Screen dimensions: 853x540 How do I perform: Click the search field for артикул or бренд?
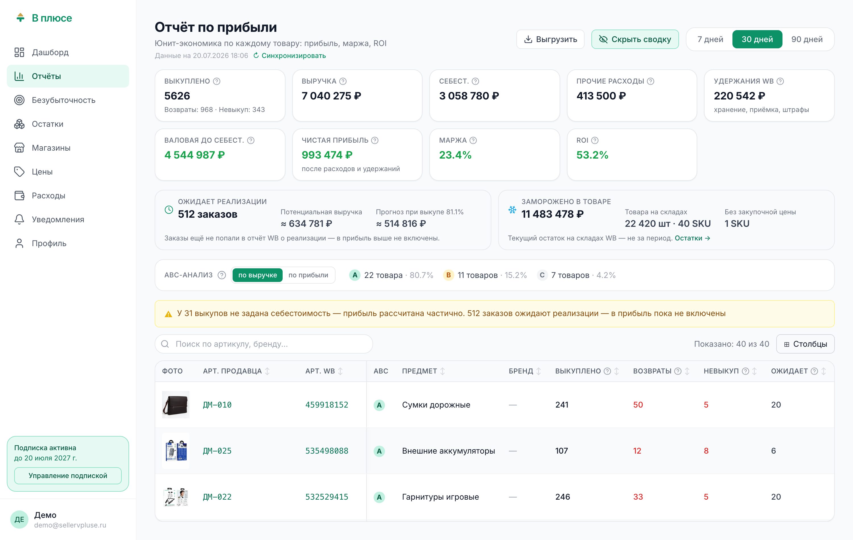[x=264, y=344]
